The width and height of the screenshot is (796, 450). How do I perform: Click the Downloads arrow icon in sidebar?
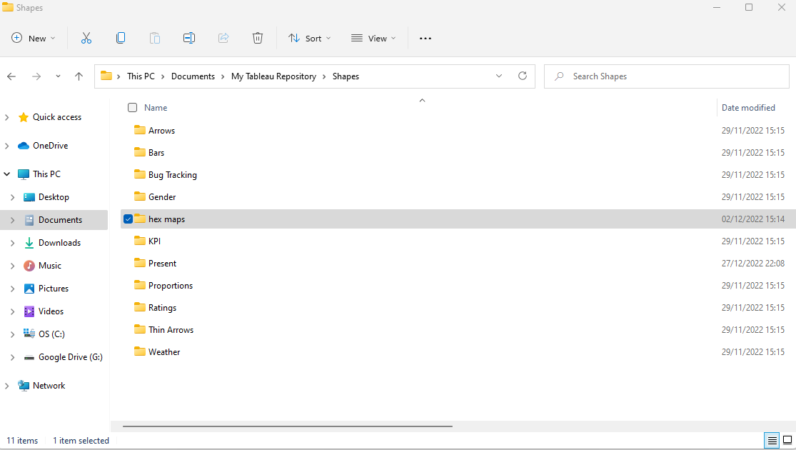click(x=29, y=243)
